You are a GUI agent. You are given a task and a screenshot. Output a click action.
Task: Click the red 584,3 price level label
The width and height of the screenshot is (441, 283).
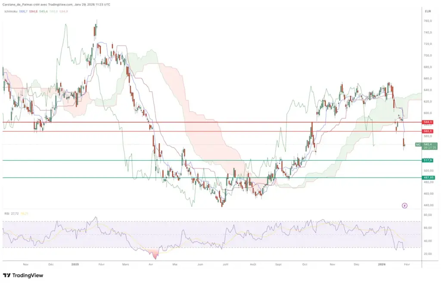click(x=428, y=122)
